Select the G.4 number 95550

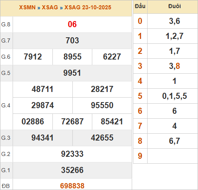[102, 105]
